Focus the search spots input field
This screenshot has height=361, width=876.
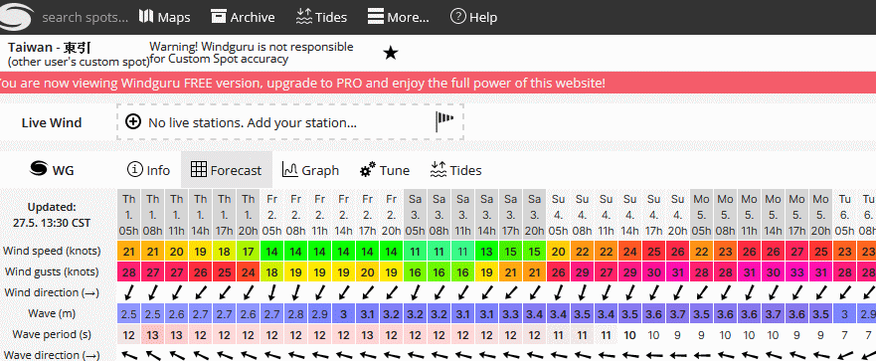[85, 17]
